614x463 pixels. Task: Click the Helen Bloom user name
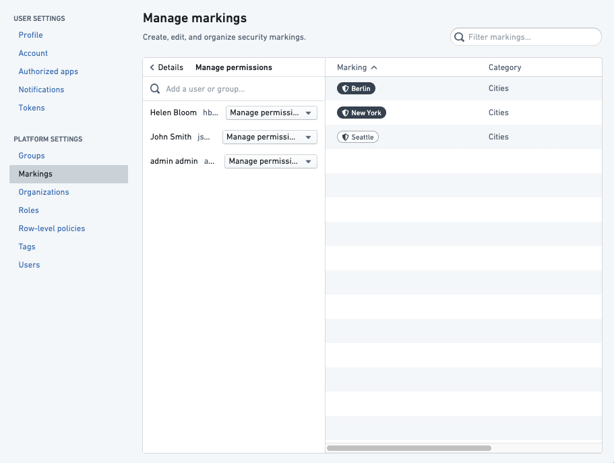(173, 113)
